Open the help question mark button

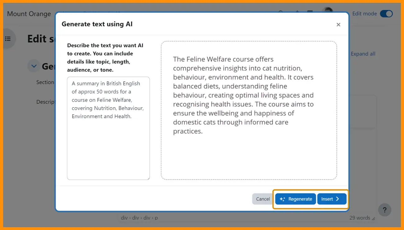point(384,210)
